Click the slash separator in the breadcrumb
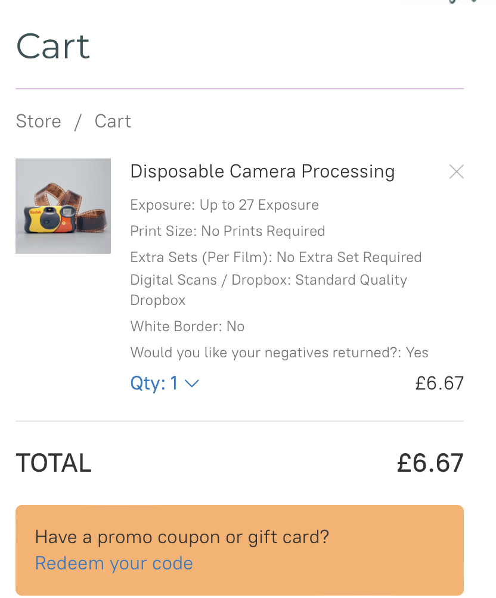496x598 pixels. tap(77, 122)
